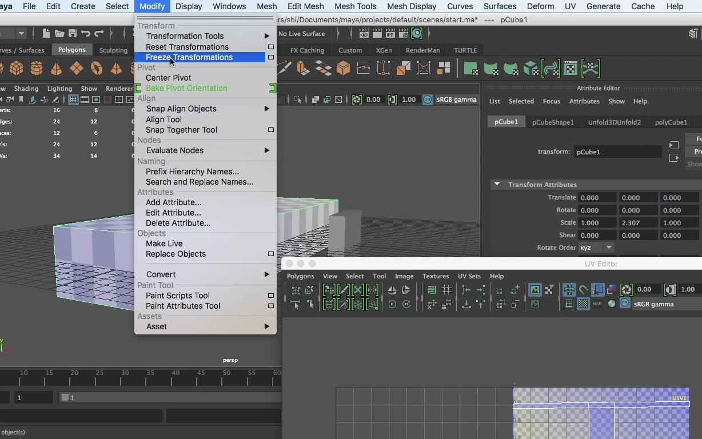Click the Scale Y value field
The height and width of the screenshot is (439, 702).
[x=637, y=223]
